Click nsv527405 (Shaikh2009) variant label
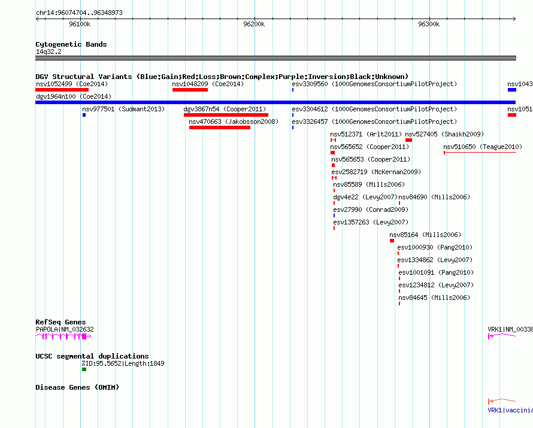533x428 pixels. pos(444,134)
